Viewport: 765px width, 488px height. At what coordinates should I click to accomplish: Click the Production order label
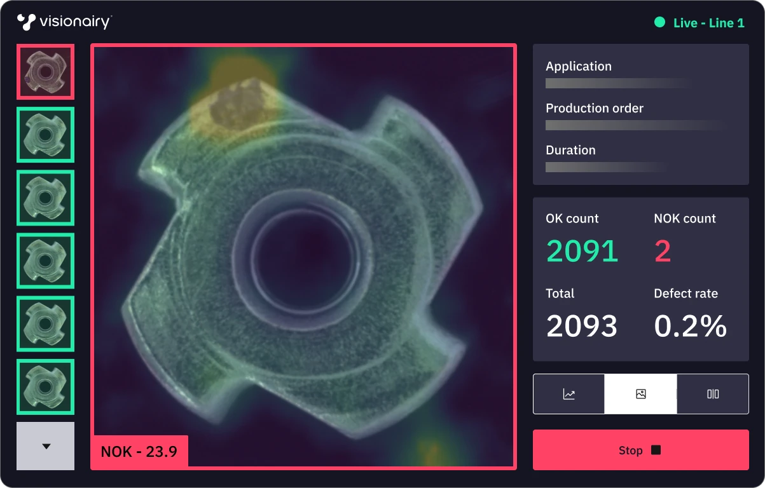pos(595,108)
